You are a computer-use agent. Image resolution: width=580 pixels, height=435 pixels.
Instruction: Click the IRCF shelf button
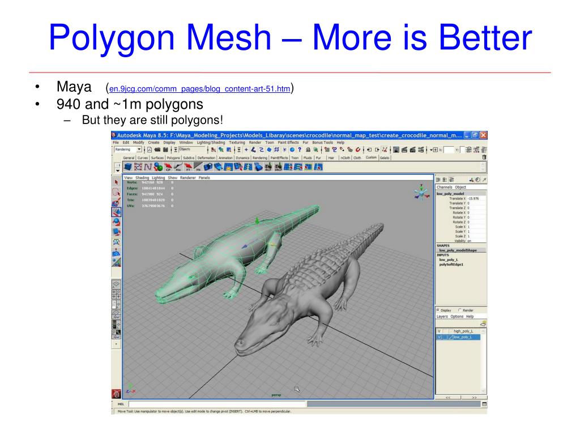point(278,167)
